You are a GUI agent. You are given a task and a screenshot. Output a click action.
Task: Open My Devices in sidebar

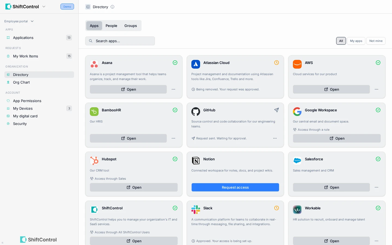tap(39, 108)
